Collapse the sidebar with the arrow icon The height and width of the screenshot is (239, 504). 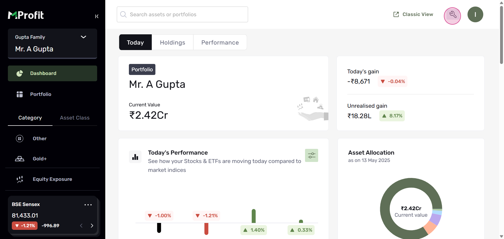[97, 16]
